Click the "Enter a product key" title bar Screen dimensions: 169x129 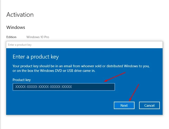84,45
